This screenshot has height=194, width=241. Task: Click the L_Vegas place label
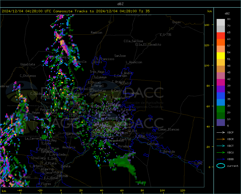click(34, 113)
